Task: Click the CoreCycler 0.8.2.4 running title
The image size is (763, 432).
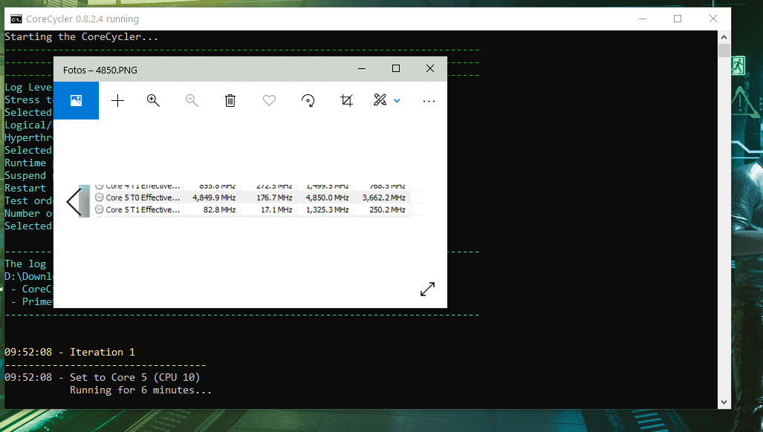Action: (82, 19)
